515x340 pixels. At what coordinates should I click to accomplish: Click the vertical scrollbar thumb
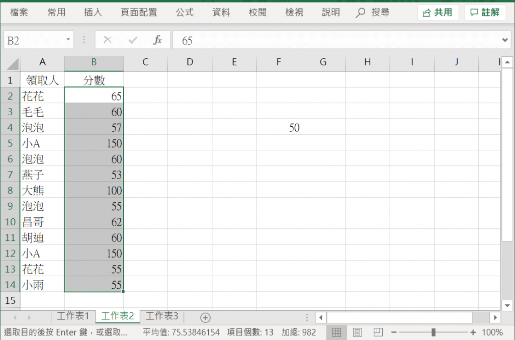[507, 154]
